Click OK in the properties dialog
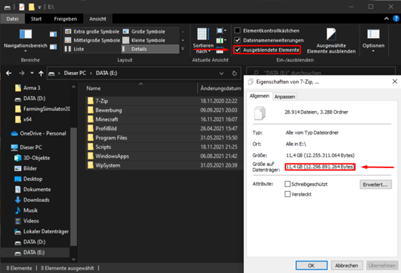Screen dimensions: 401x273 (x=311, y=266)
